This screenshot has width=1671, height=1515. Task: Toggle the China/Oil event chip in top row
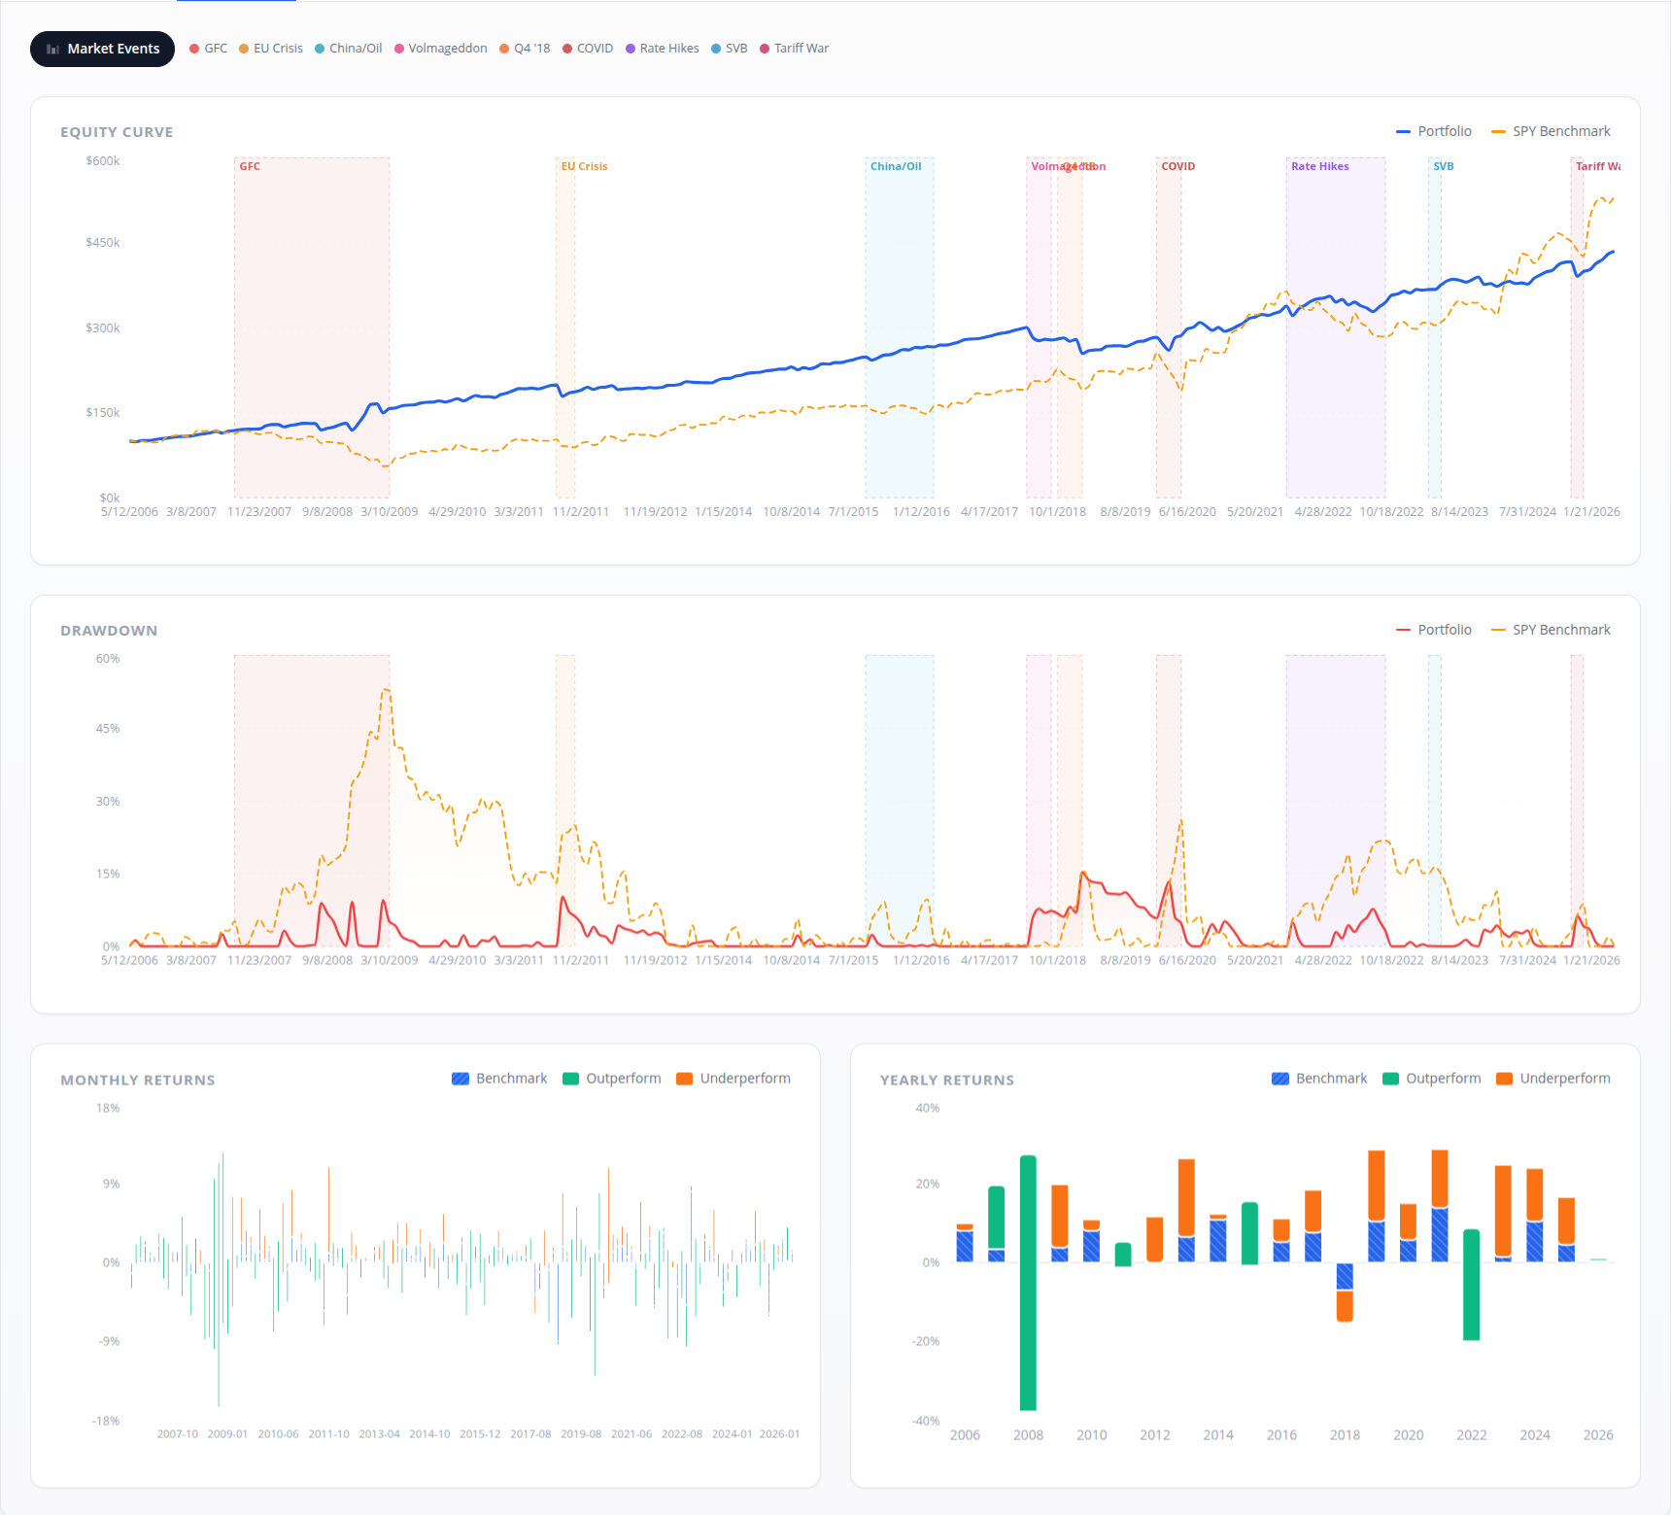pyautogui.click(x=349, y=49)
